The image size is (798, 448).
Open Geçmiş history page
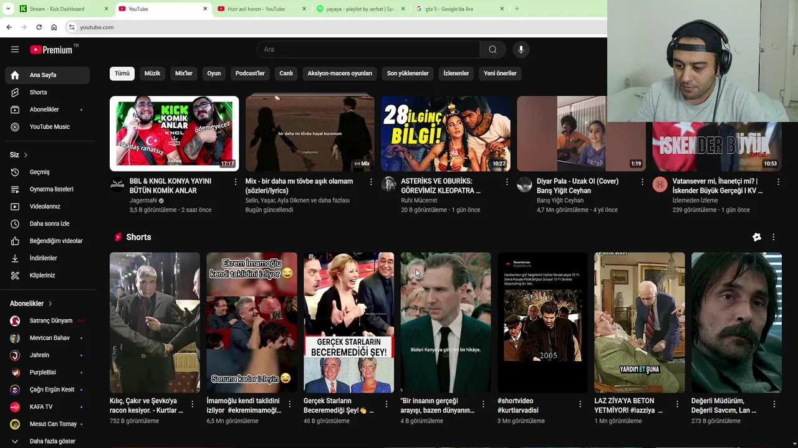coord(47,172)
